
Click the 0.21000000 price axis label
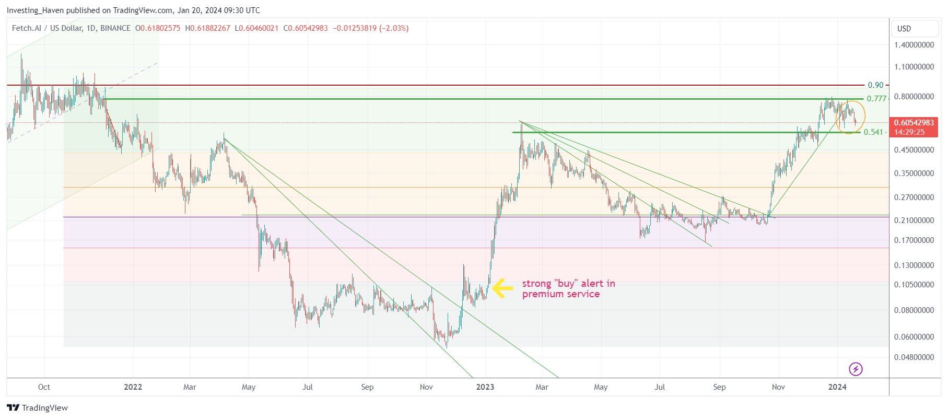coord(914,220)
